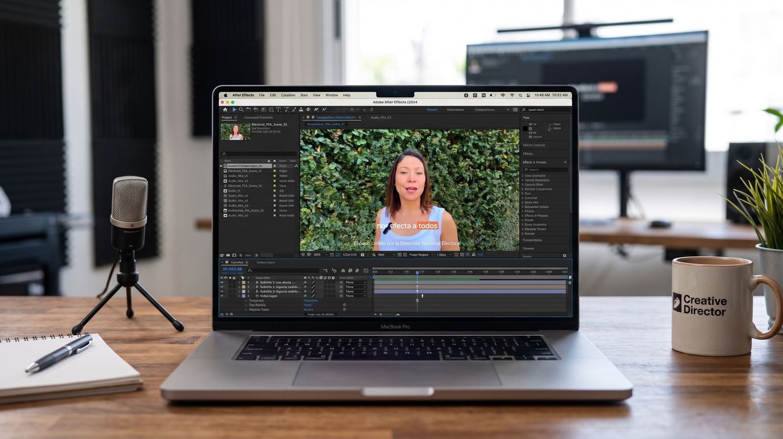The height and width of the screenshot is (439, 783).
Task: Open the View menu
Action: (x=317, y=95)
